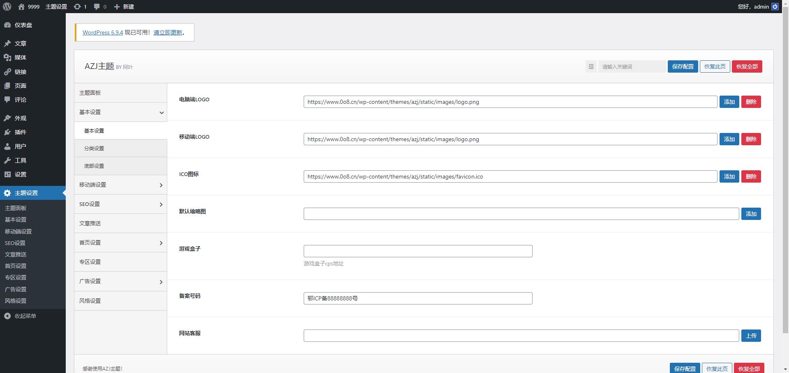Image resolution: width=789 pixels, height=373 pixels.
Task: Click into the 备案号码 input field
Action: pyautogui.click(x=418, y=298)
